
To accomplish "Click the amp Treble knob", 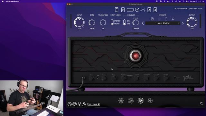I will (136, 78).
